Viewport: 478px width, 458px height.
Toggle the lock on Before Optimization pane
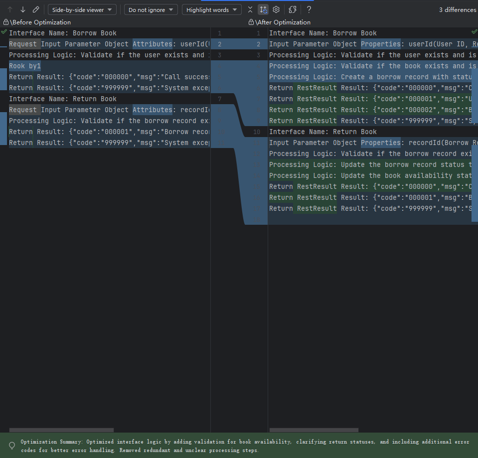[x=5, y=22]
